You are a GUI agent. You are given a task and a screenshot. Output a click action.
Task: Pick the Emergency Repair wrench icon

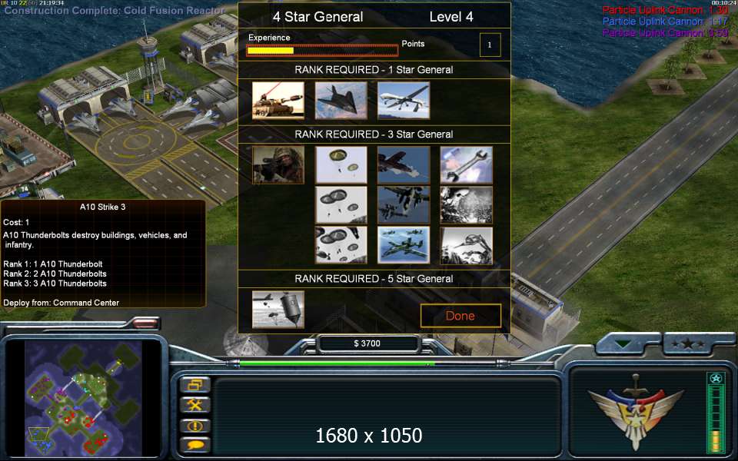point(466,164)
